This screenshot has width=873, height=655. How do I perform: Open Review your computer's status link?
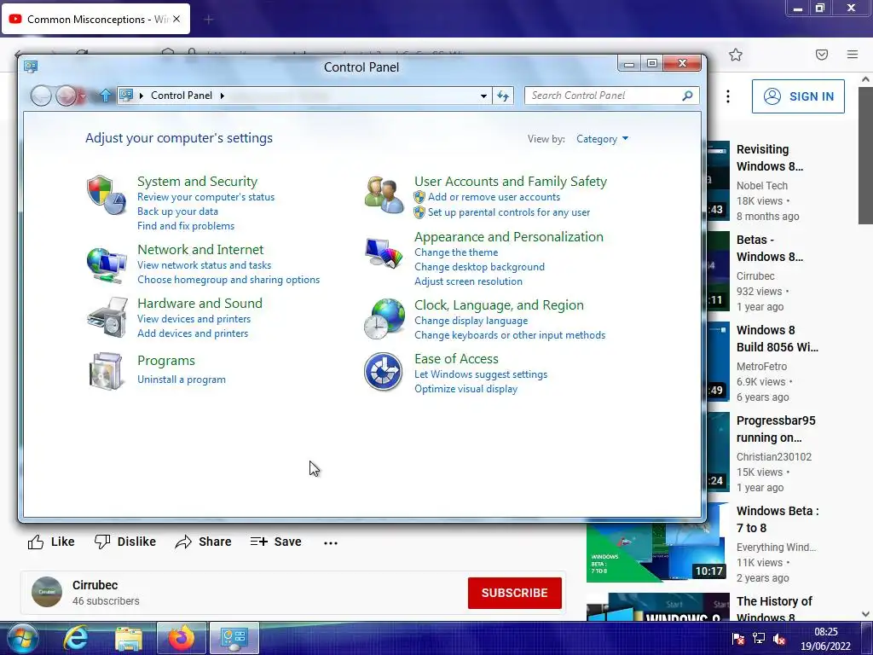[x=205, y=197]
